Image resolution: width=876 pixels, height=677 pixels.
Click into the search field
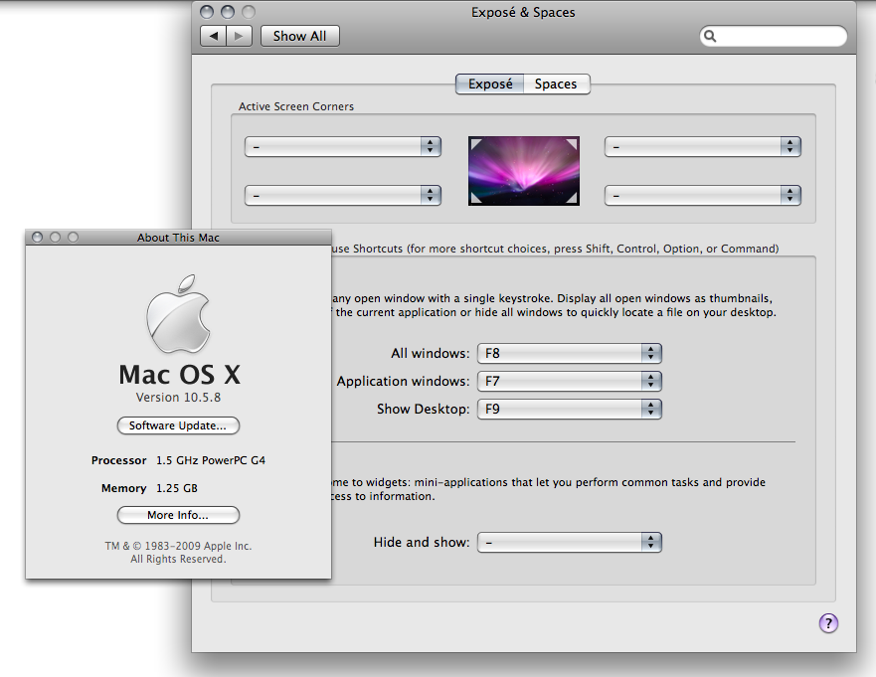click(774, 37)
